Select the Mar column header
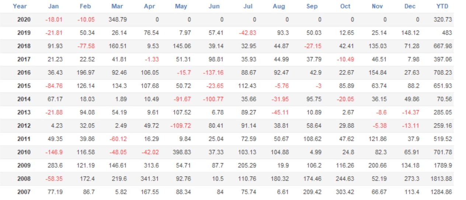Viewport: 466px width, 200px height. [x=117, y=6]
